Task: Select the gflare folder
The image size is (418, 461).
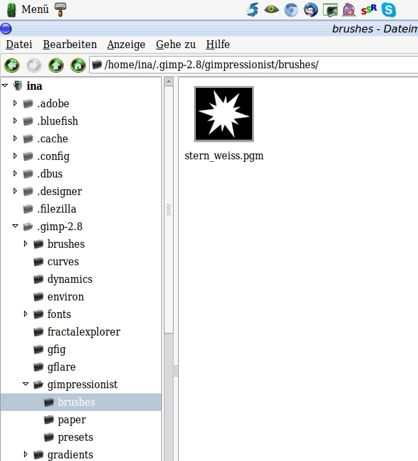Action: (62, 367)
